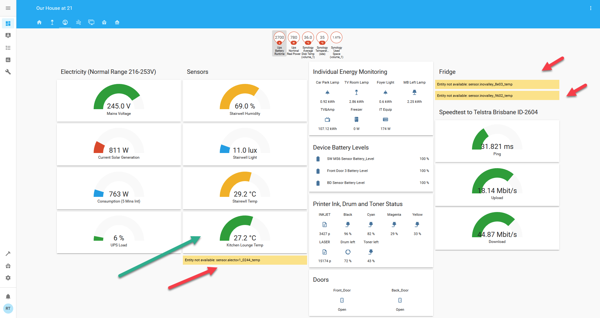This screenshot has width=600, height=318.
Task: Open the History chart sidebar icon
Action: [8, 60]
